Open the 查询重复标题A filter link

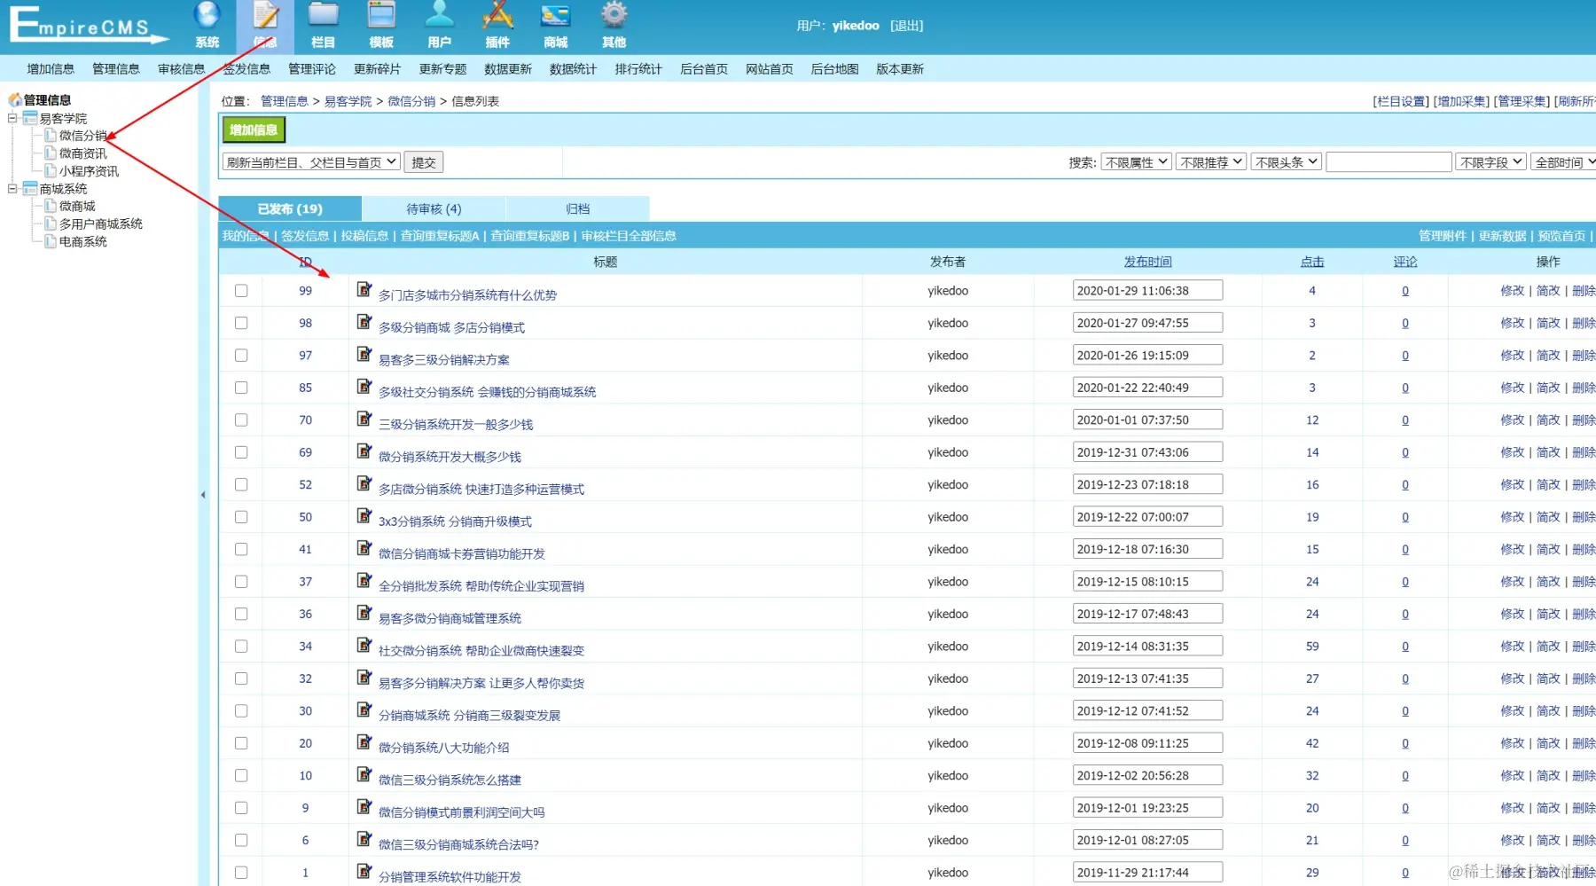pyautogui.click(x=440, y=236)
